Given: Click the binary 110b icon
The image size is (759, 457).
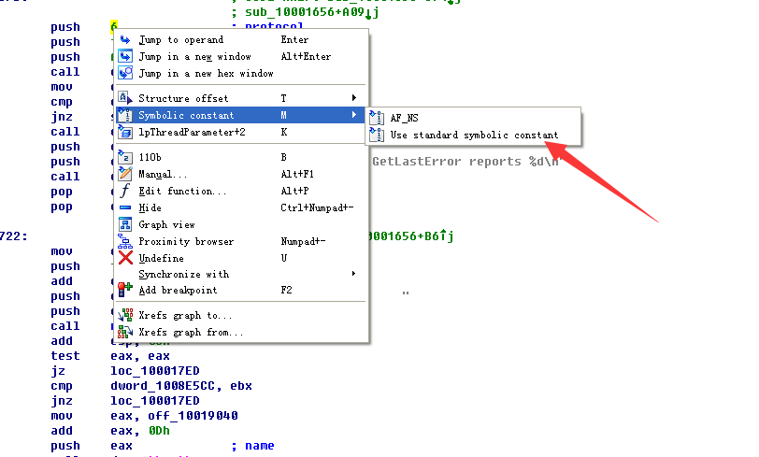Looking at the screenshot, I should [x=125, y=157].
